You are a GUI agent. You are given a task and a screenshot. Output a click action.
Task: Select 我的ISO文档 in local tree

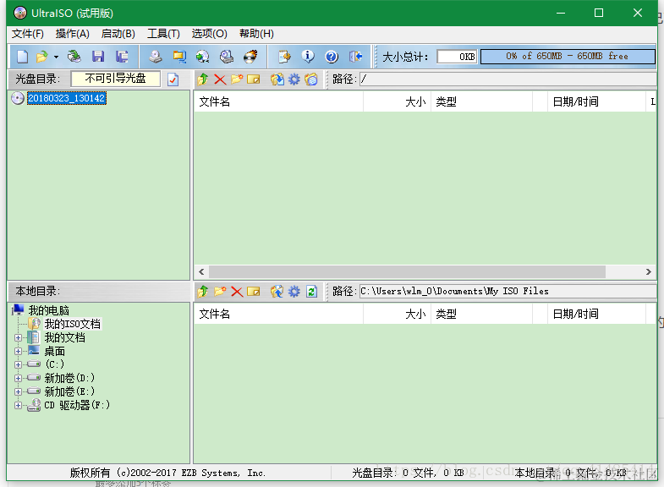[73, 324]
